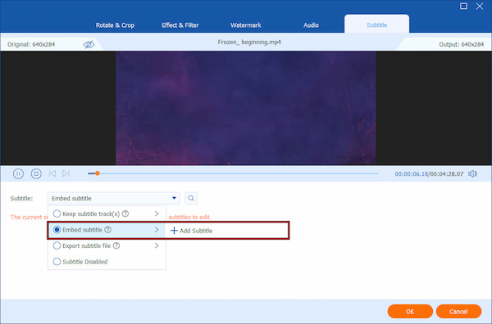Image resolution: width=492 pixels, height=324 pixels.
Task: Switch to Rotate & Crop tab
Action: tap(115, 25)
